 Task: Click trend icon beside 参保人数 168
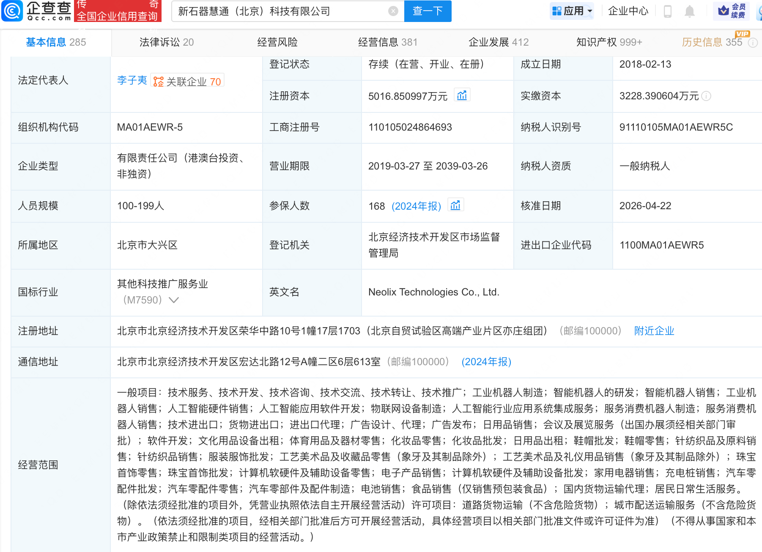[455, 205]
